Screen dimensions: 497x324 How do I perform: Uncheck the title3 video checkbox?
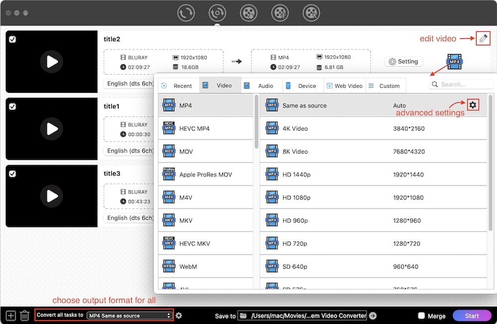(x=13, y=174)
